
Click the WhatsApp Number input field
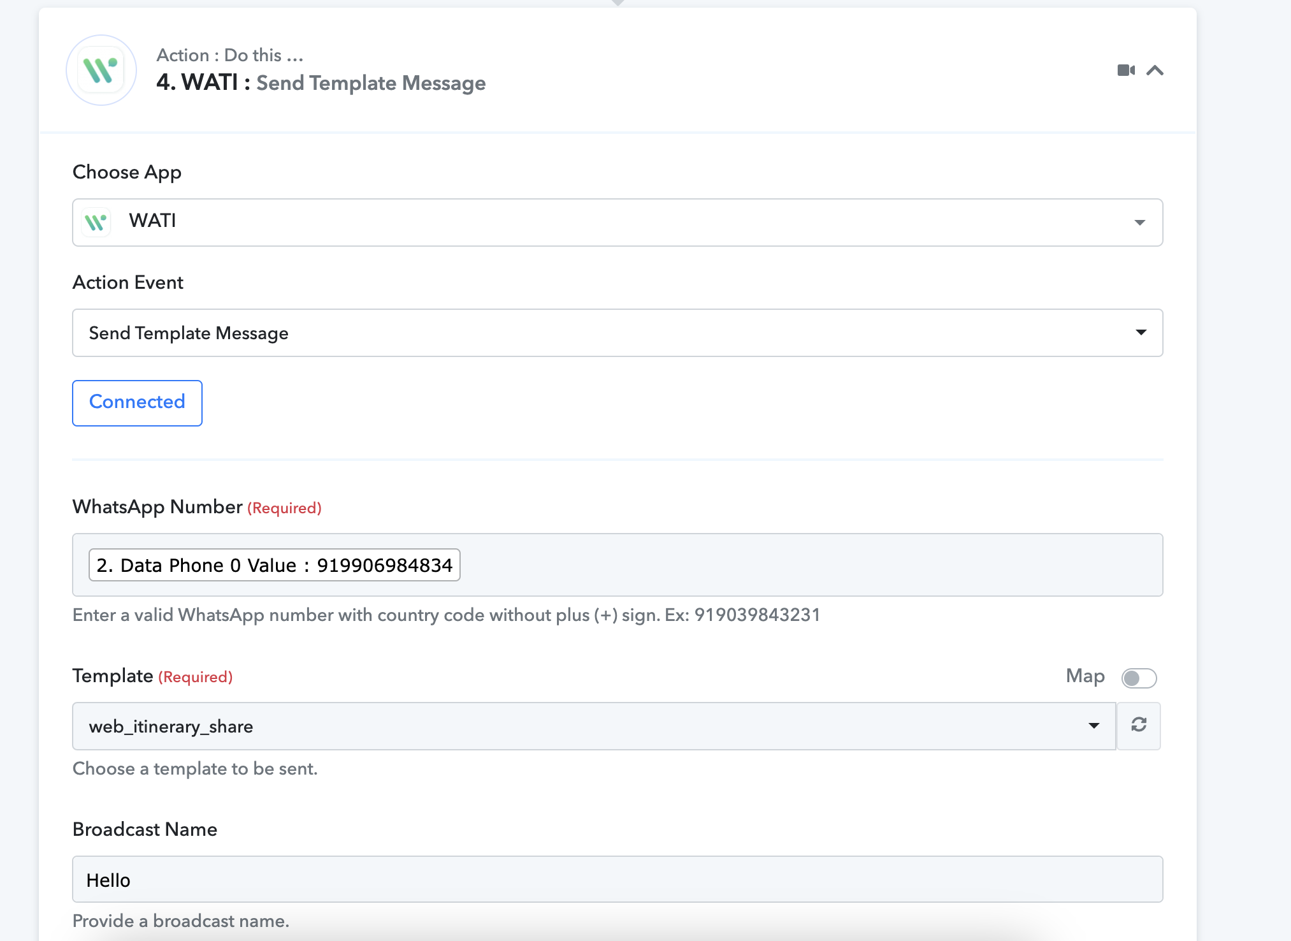tap(617, 565)
